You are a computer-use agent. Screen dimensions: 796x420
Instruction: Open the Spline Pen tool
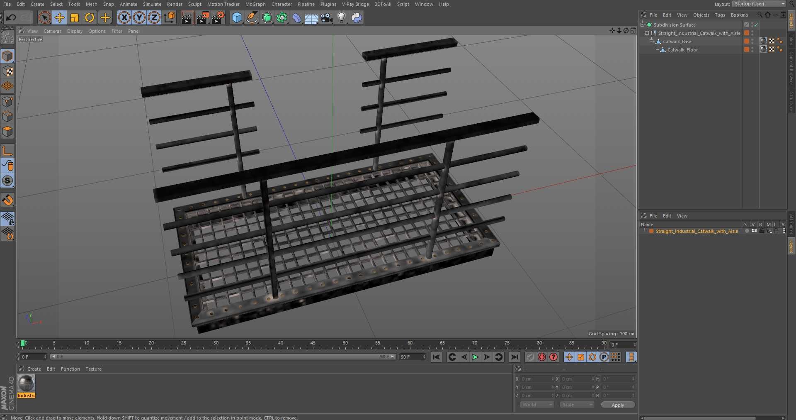(x=252, y=17)
